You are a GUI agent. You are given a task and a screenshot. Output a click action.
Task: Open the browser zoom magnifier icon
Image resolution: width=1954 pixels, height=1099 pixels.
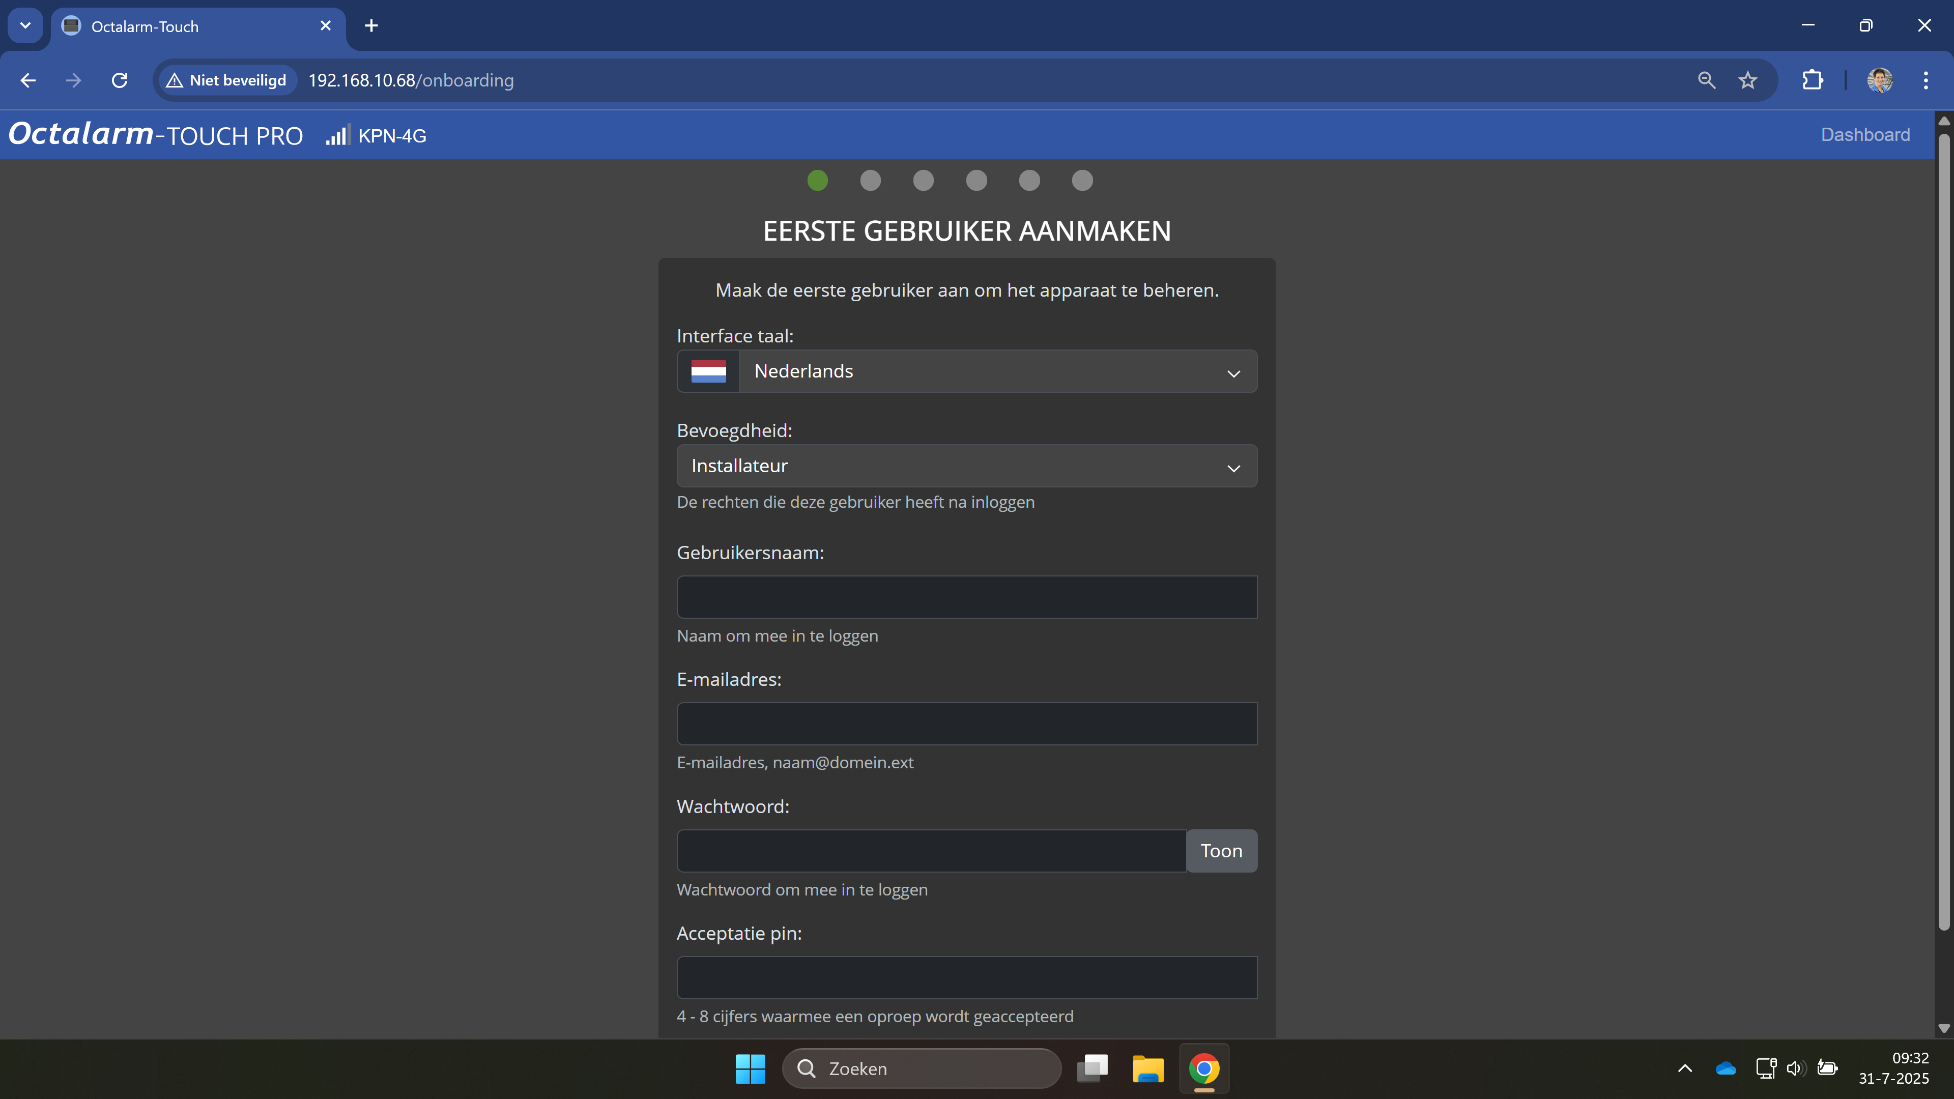click(x=1706, y=80)
